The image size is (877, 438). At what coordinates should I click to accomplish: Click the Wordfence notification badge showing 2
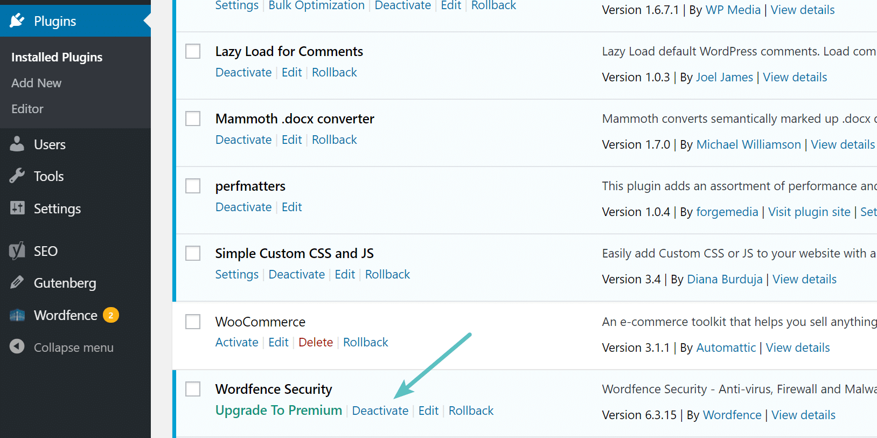(110, 315)
